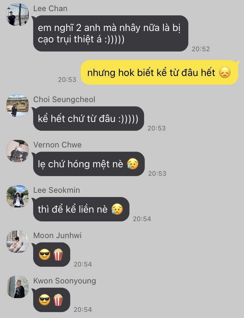Tap the sad face emoji in yellow bubble
The image size is (244, 318).
pyautogui.click(x=225, y=72)
